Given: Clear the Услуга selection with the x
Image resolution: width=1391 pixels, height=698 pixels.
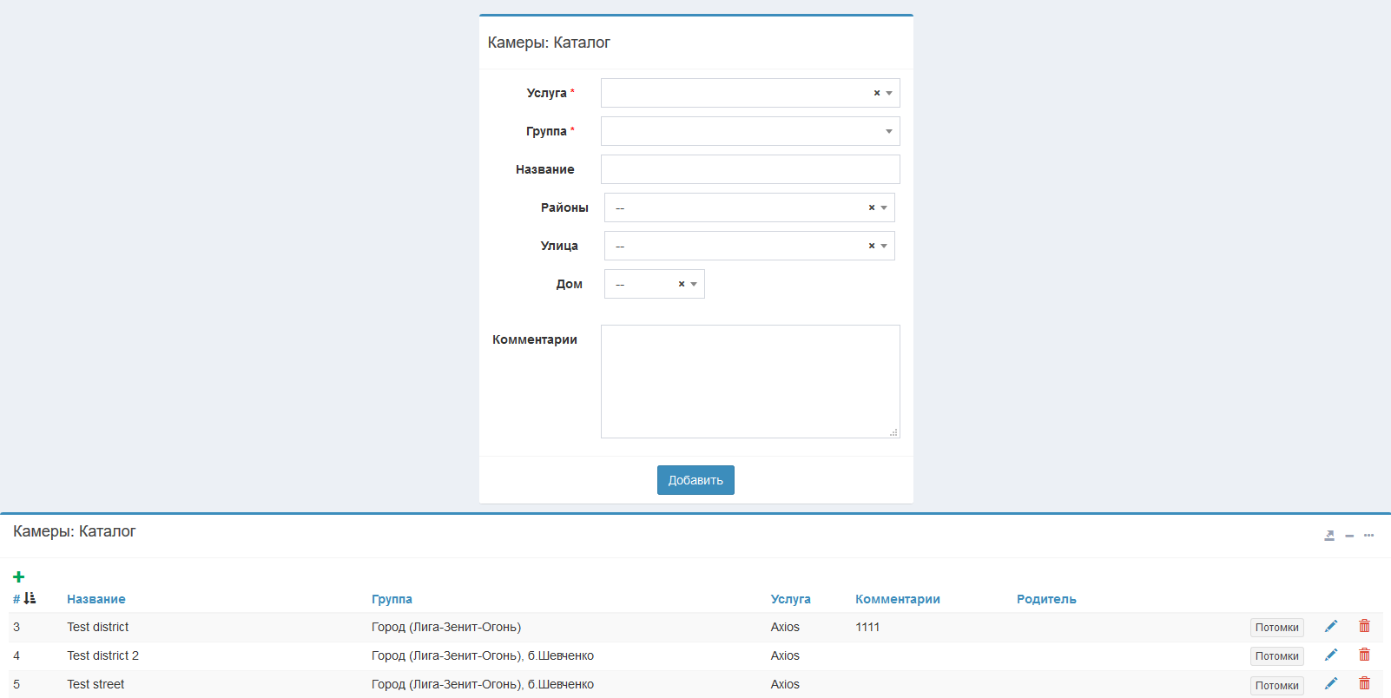Looking at the screenshot, I should 876,93.
